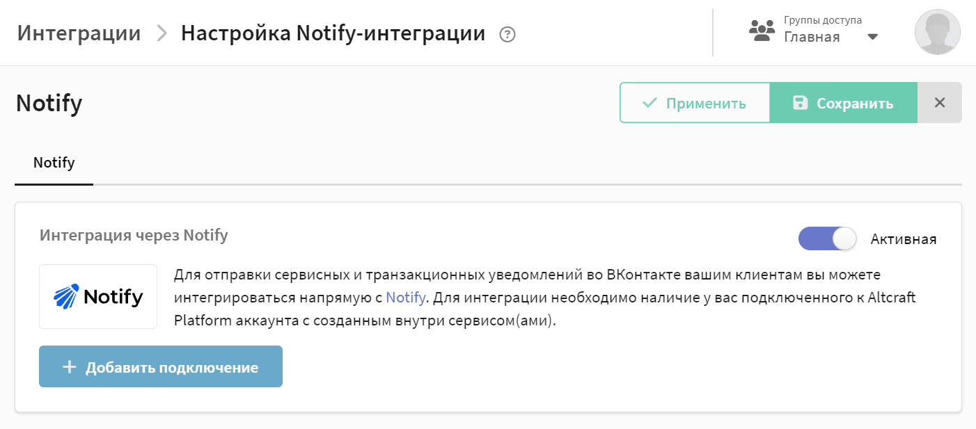Switch to the Notify tab

54,163
